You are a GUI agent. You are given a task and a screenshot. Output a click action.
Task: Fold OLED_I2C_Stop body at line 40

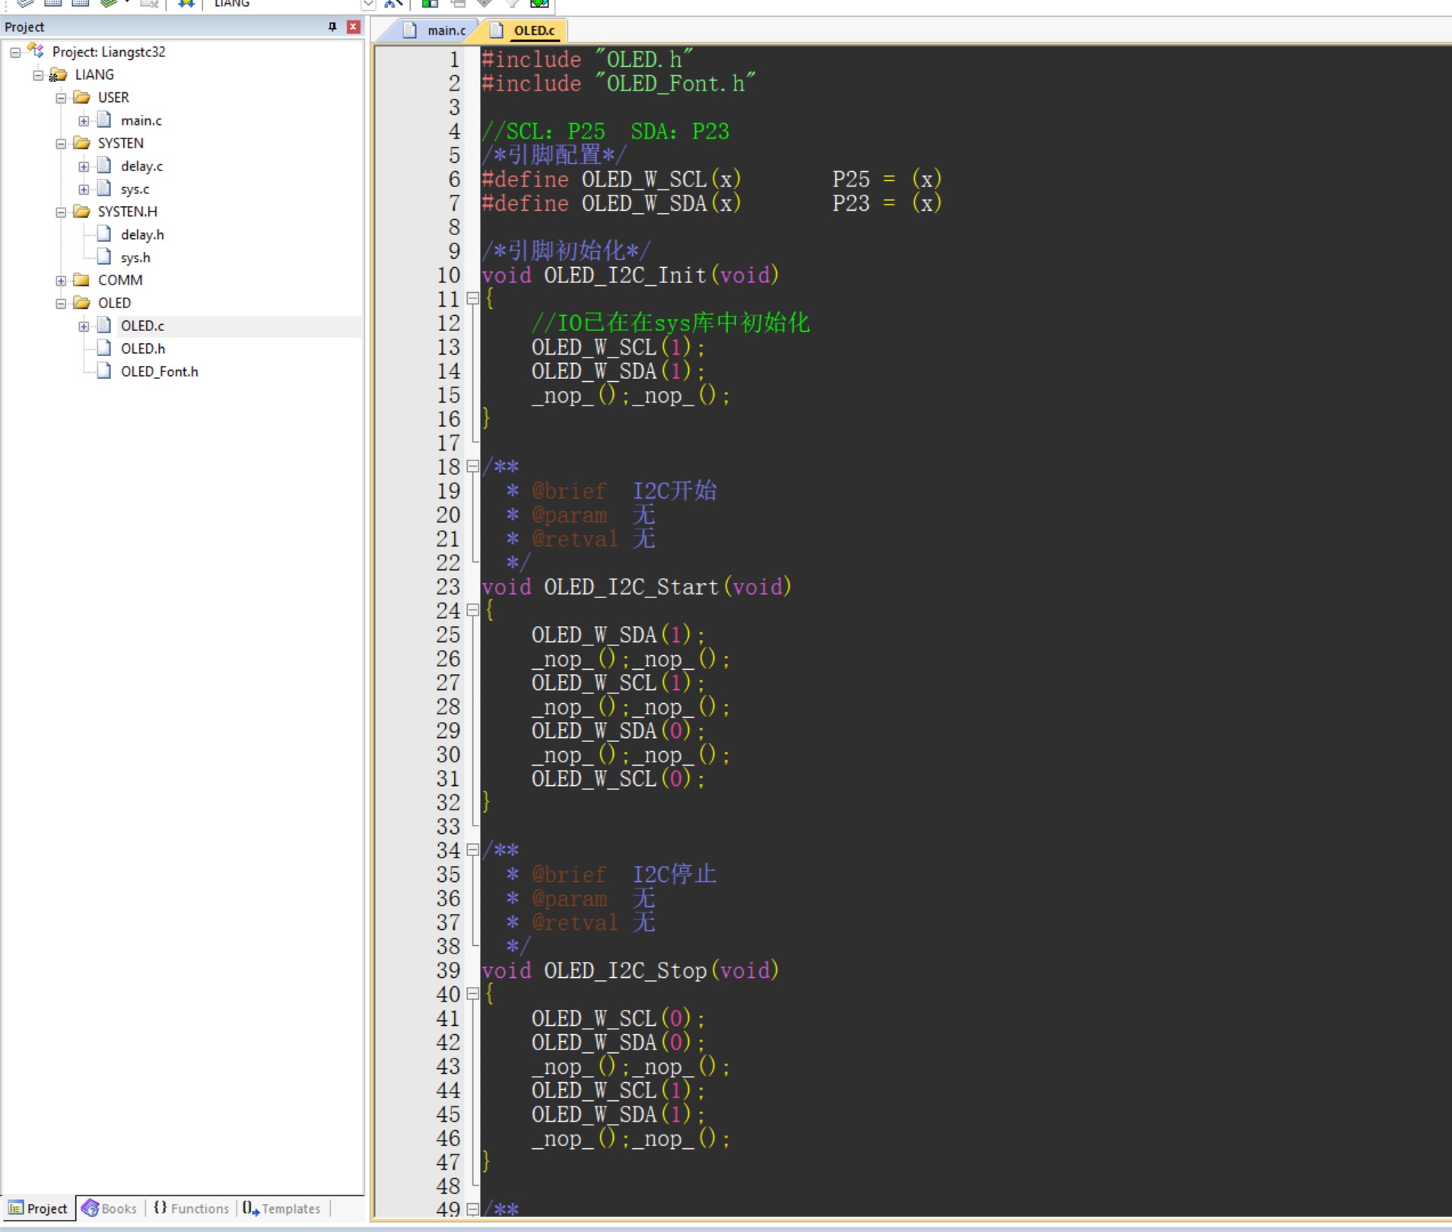pyautogui.click(x=472, y=994)
